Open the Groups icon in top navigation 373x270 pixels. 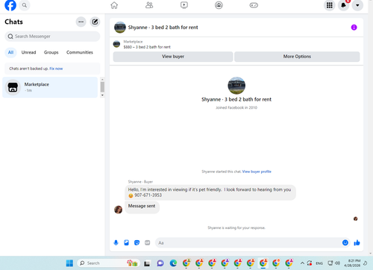pyautogui.click(x=219, y=5)
